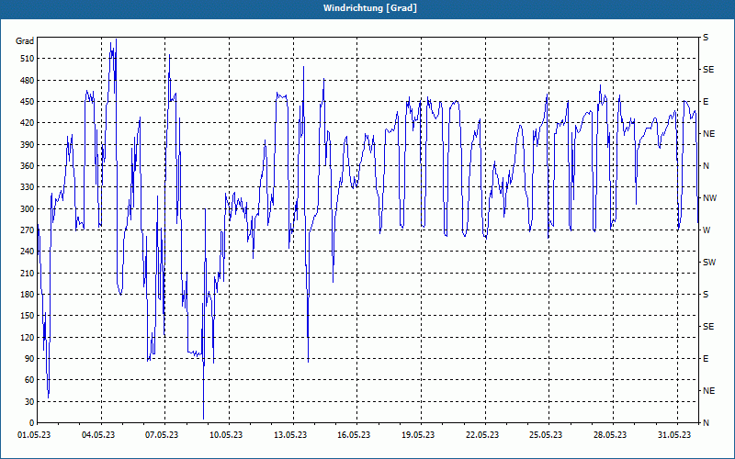Select the W compass label on the right axis
Viewport: 735px width, 459px height.
(707, 230)
